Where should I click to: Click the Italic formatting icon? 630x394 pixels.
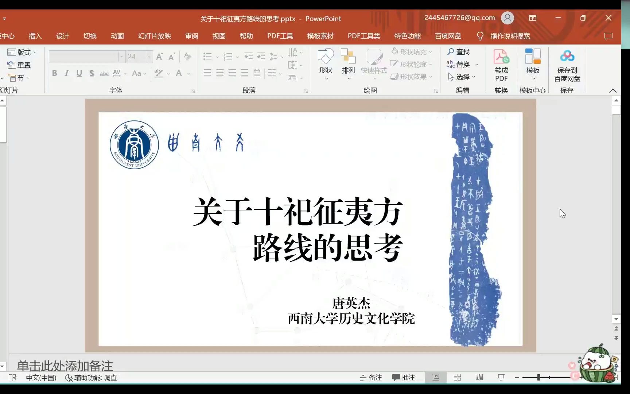[67, 73]
